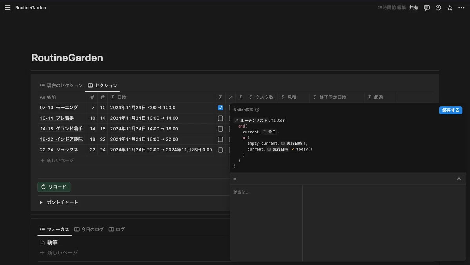The image size is (470, 265).
Task: Open the 22-24. リラックス row
Action: coord(59,150)
